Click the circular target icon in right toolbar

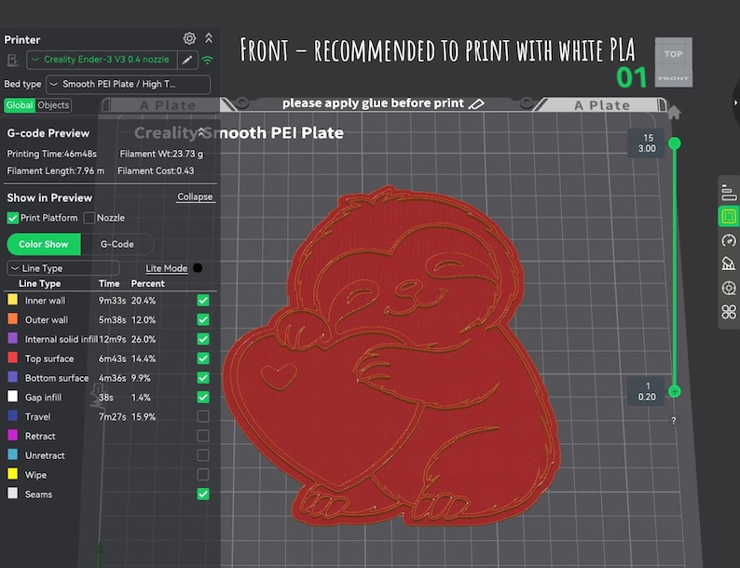(729, 288)
